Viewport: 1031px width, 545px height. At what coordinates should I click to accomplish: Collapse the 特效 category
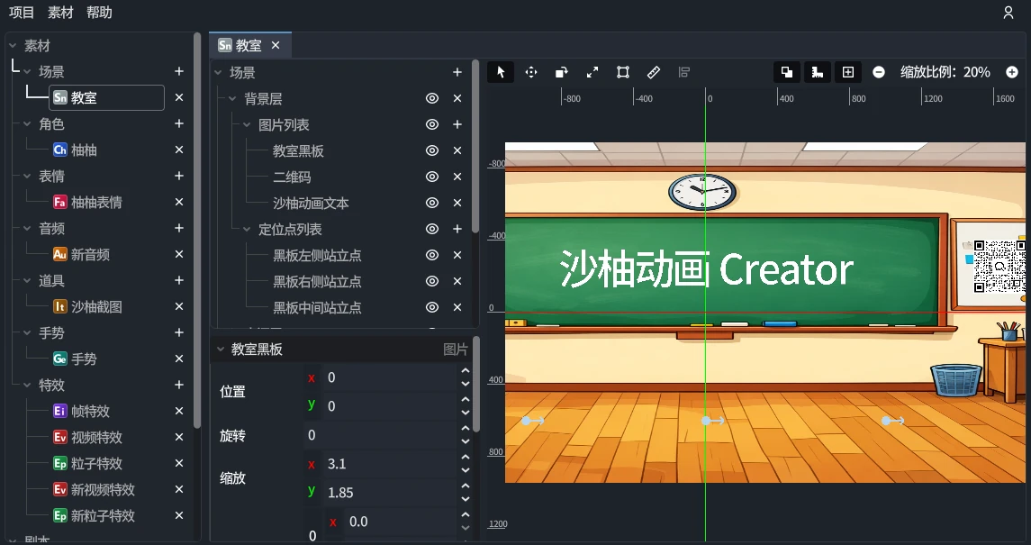point(27,385)
